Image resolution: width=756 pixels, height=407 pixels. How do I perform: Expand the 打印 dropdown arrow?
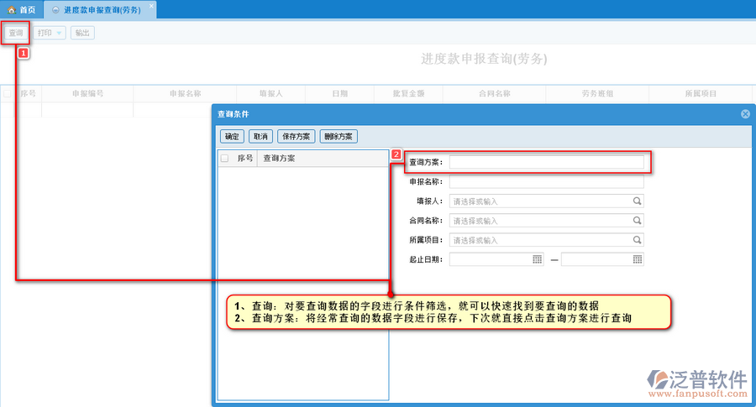click(x=59, y=33)
